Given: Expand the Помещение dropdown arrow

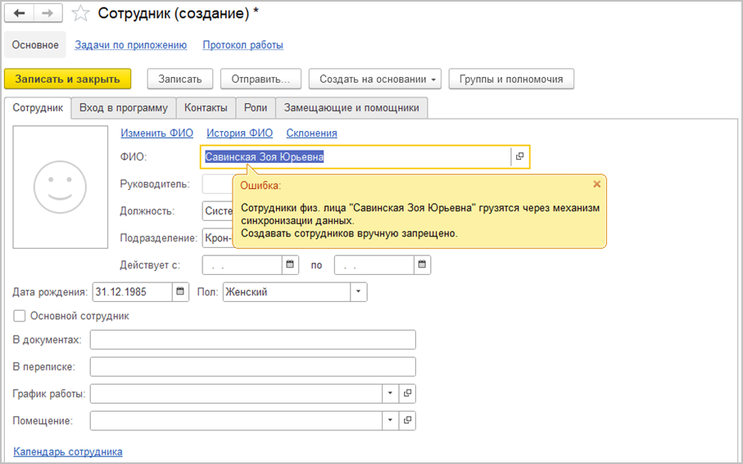Looking at the screenshot, I should click(390, 421).
